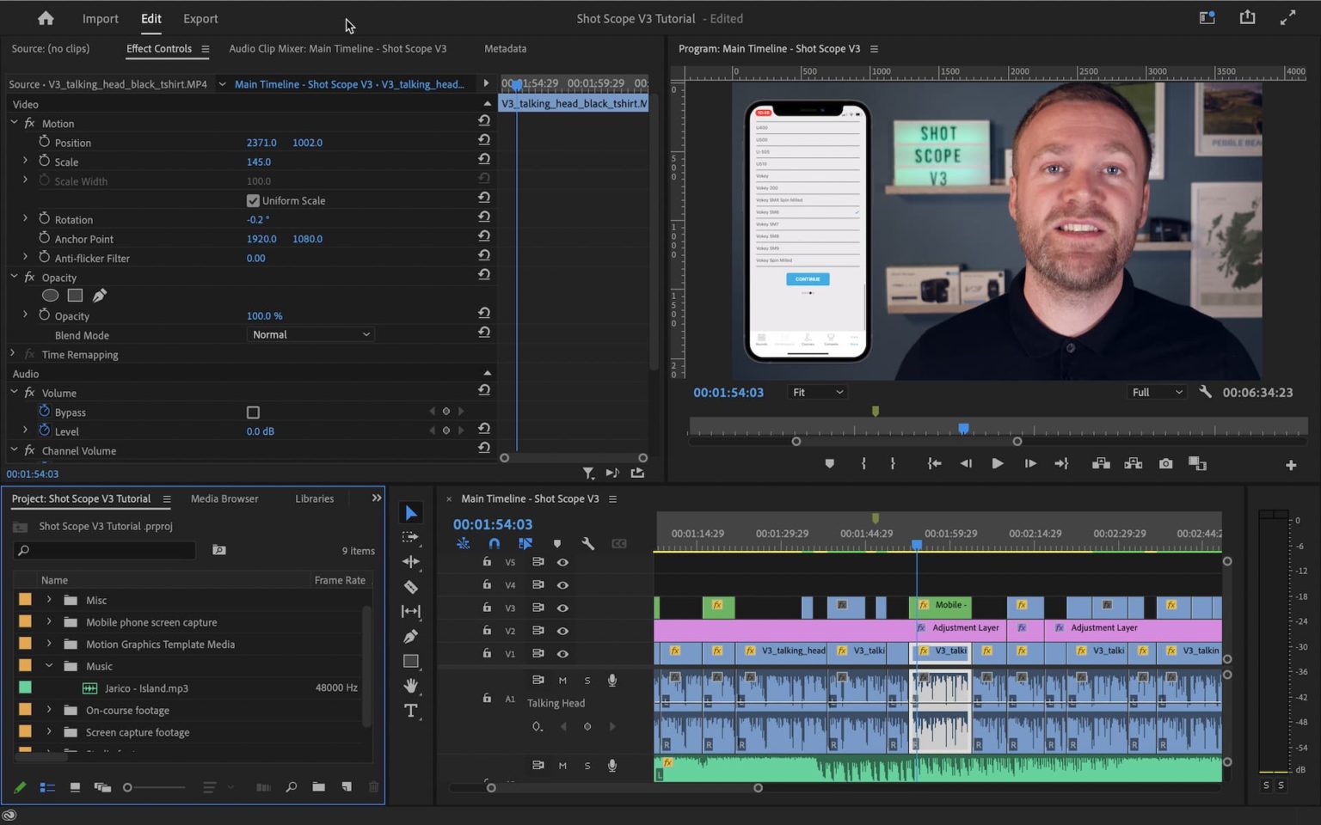Click the green label swatch beside Jarico - Island.mp3
The width and height of the screenshot is (1321, 825).
point(25,687)
